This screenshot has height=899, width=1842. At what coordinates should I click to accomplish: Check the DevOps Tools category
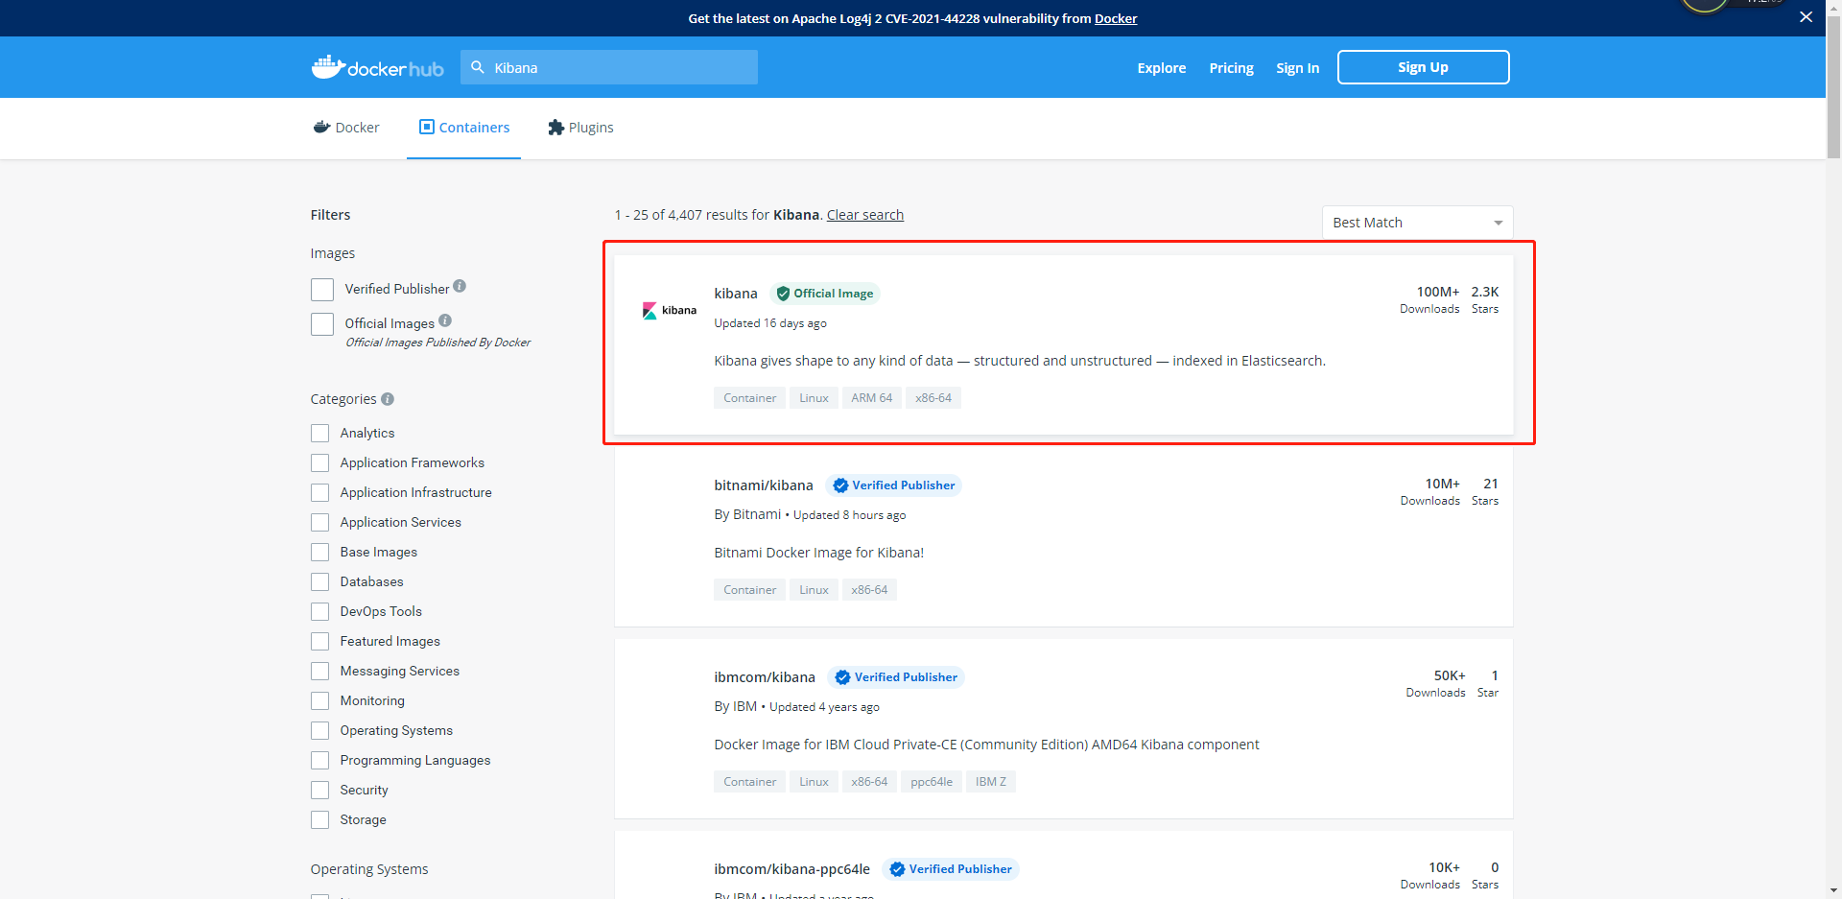pos(319,612)
